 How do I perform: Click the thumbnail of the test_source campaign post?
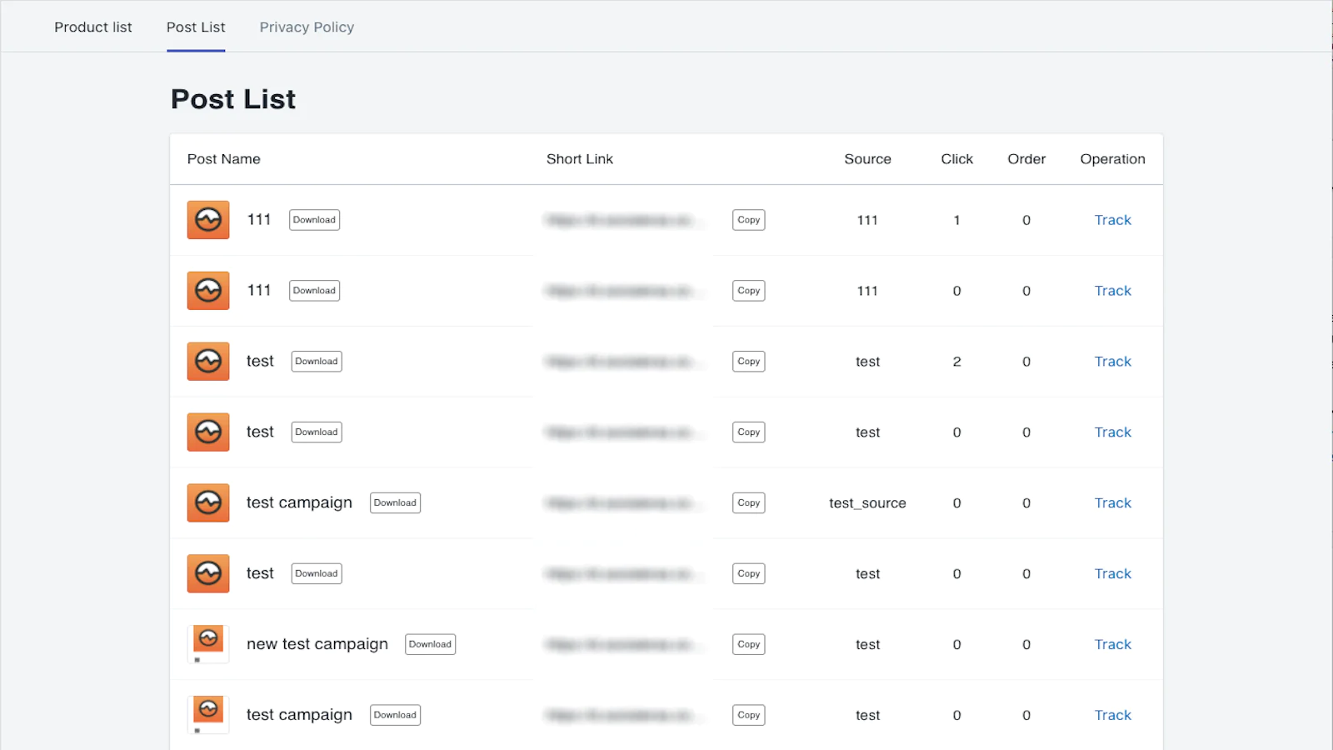point(208,503)
